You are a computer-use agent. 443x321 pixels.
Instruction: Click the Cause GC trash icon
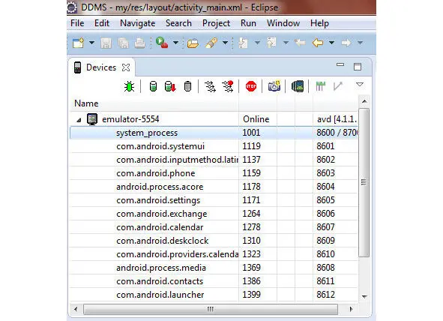point(187,86)
